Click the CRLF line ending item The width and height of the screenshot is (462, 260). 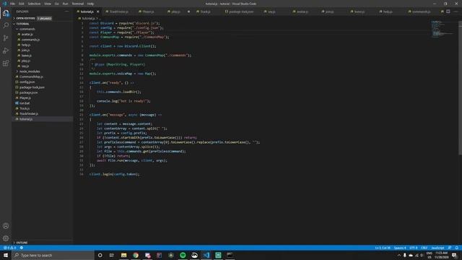click(424, 248)
